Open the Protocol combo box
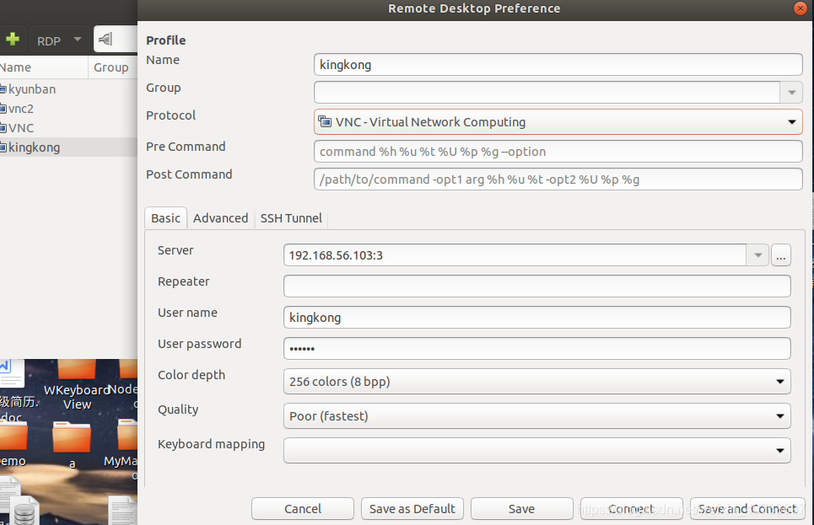 (x=558, y=122)
